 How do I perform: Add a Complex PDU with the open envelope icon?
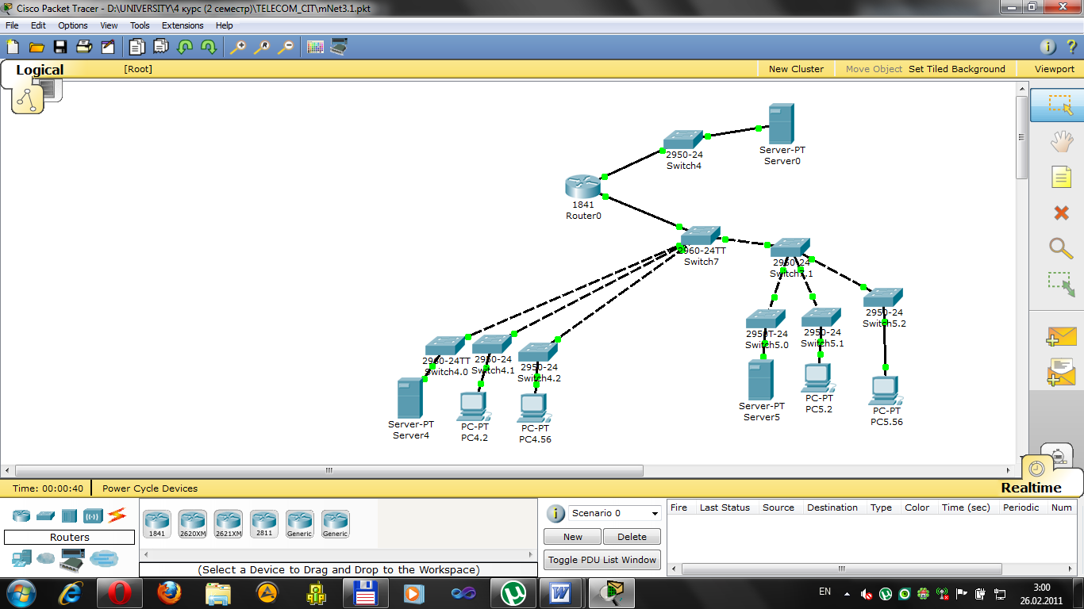click(x=1061, y=373)
